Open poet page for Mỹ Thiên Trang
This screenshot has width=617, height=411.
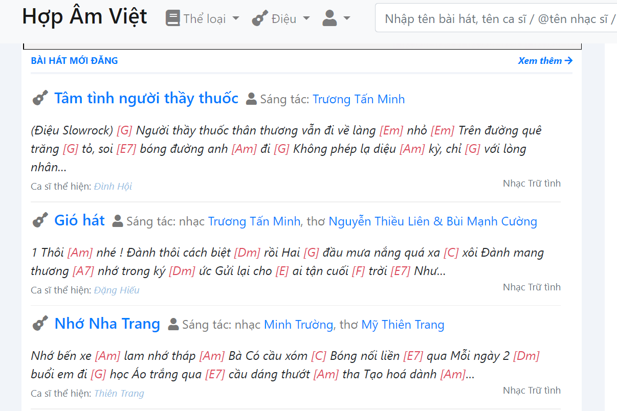click(403, 325)
